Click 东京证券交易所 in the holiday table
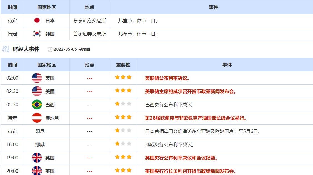This screenshot has height=175, width=313. click(x=89, y=20)
